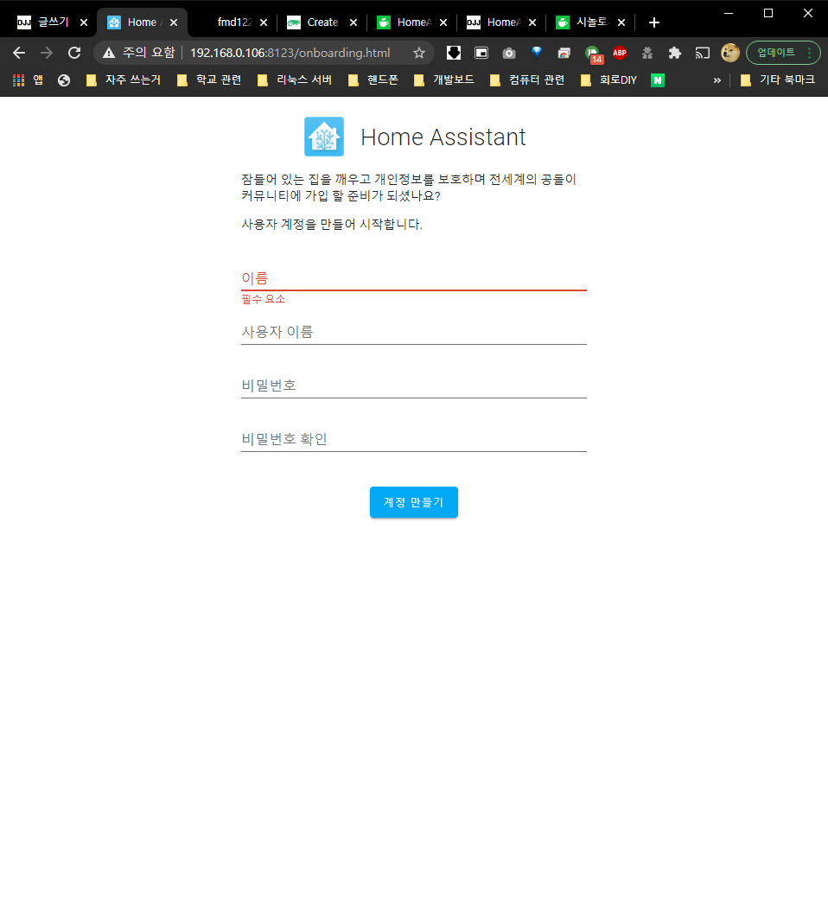Bookmark this page with the star icon
828x898 pixels.
click(419, 53)
